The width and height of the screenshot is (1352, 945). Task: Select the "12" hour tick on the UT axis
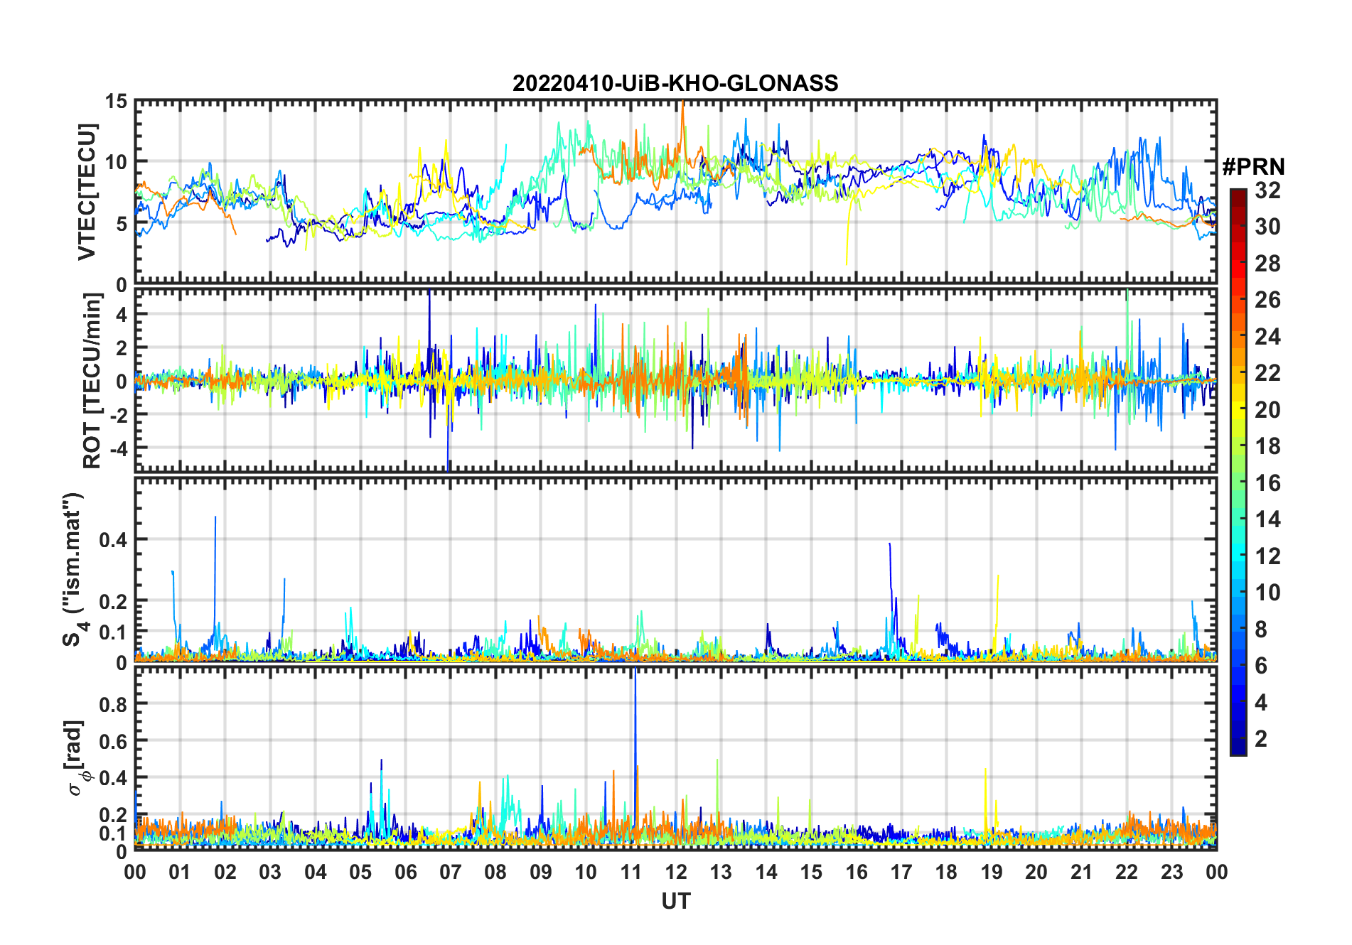click(x=675, y=872)
